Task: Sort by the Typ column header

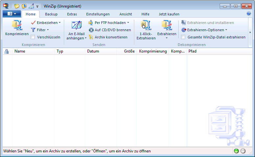Action: 70,51
